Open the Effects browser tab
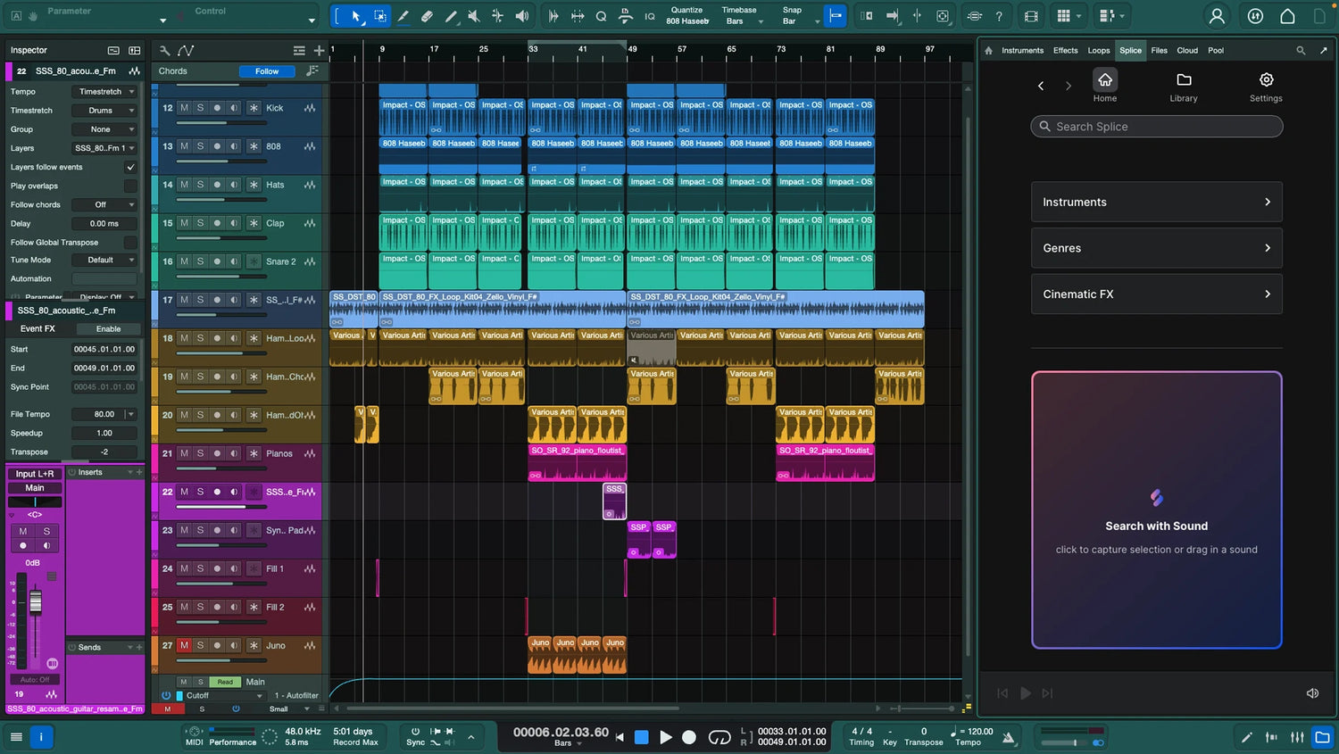 point(1065,51)
